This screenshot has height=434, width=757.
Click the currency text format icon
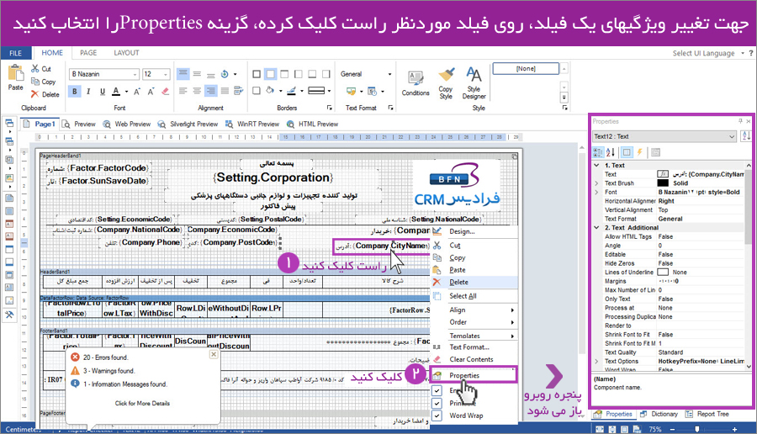351,91
